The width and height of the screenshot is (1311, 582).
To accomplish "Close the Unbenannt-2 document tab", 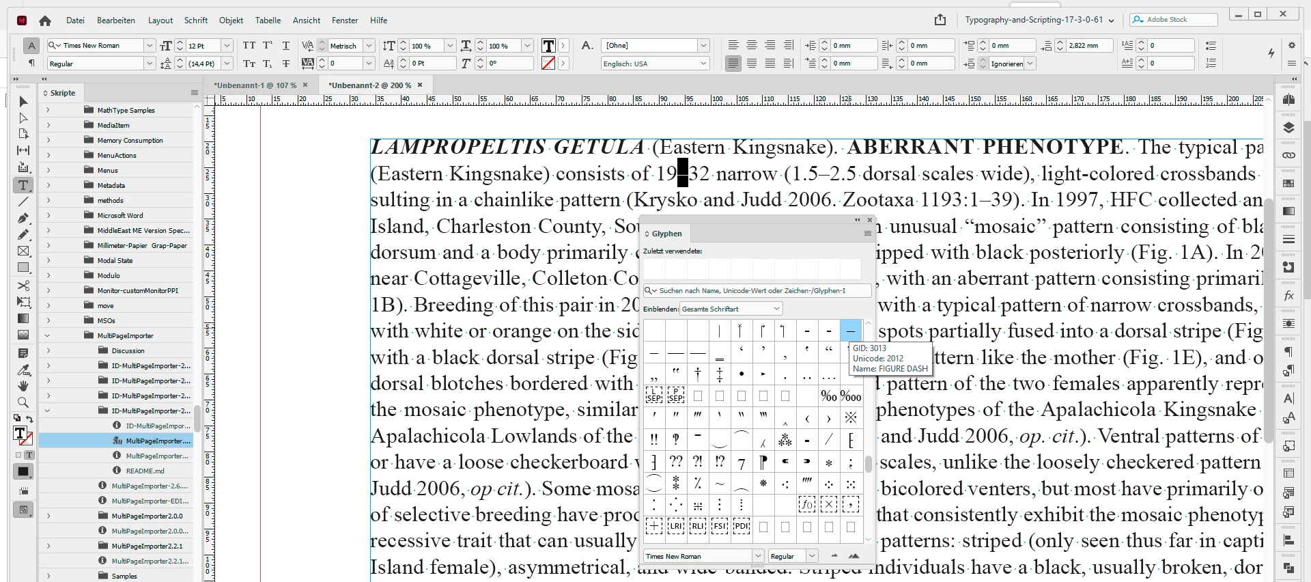I will (x=420, y=85).
